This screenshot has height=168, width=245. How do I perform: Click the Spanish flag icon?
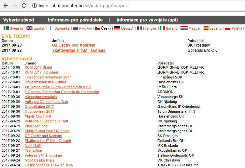click(206, 28)
